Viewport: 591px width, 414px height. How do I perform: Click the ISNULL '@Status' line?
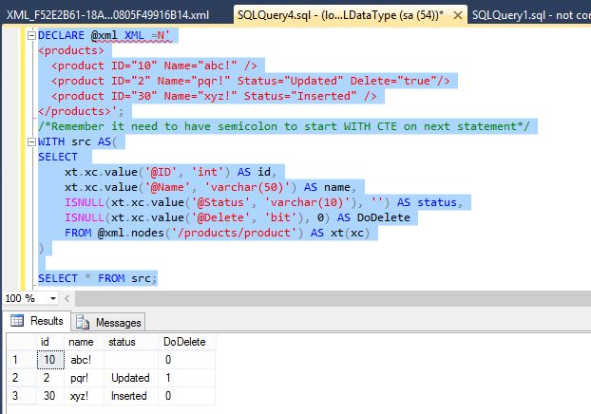pyautogui.click(x=263, y=202)
